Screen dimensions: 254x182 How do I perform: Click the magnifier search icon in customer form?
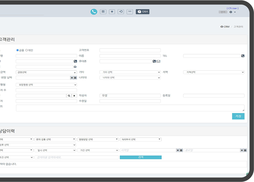69,96
